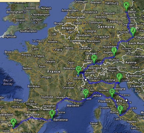Click the Belgium country label

(x=68, y=28)
